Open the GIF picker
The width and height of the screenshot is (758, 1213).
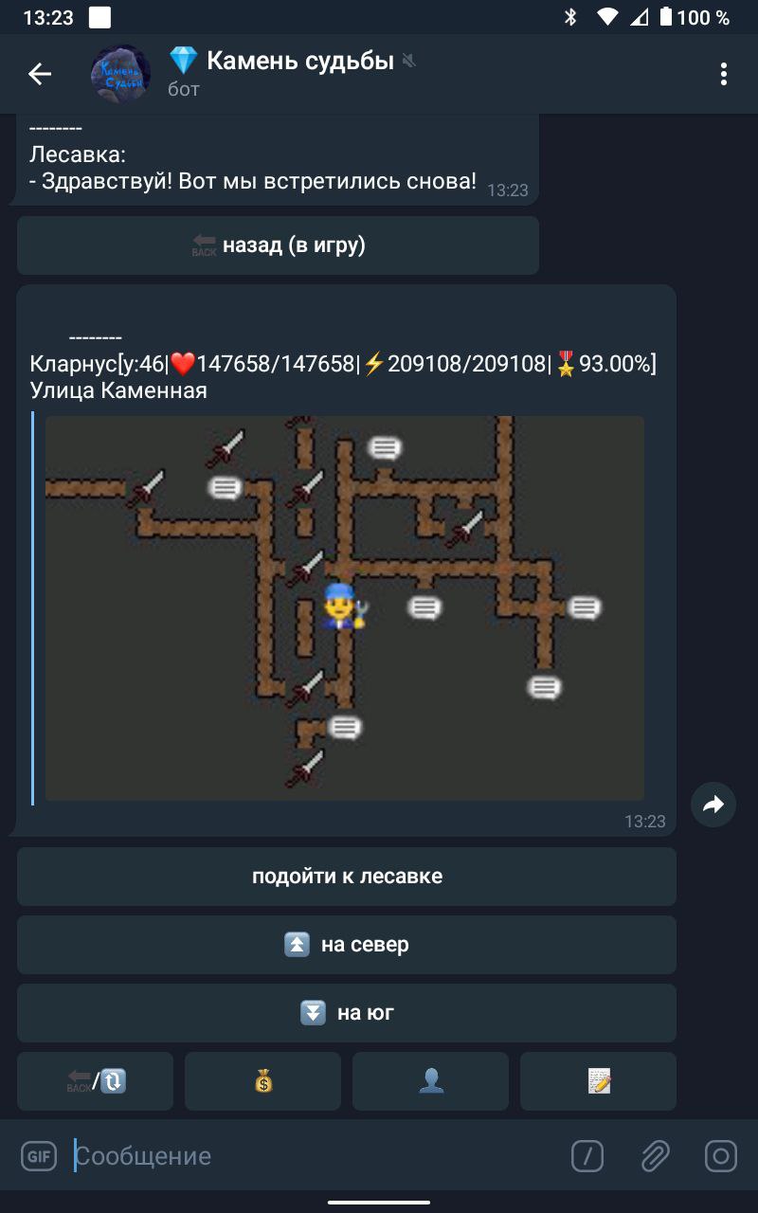39,1156
